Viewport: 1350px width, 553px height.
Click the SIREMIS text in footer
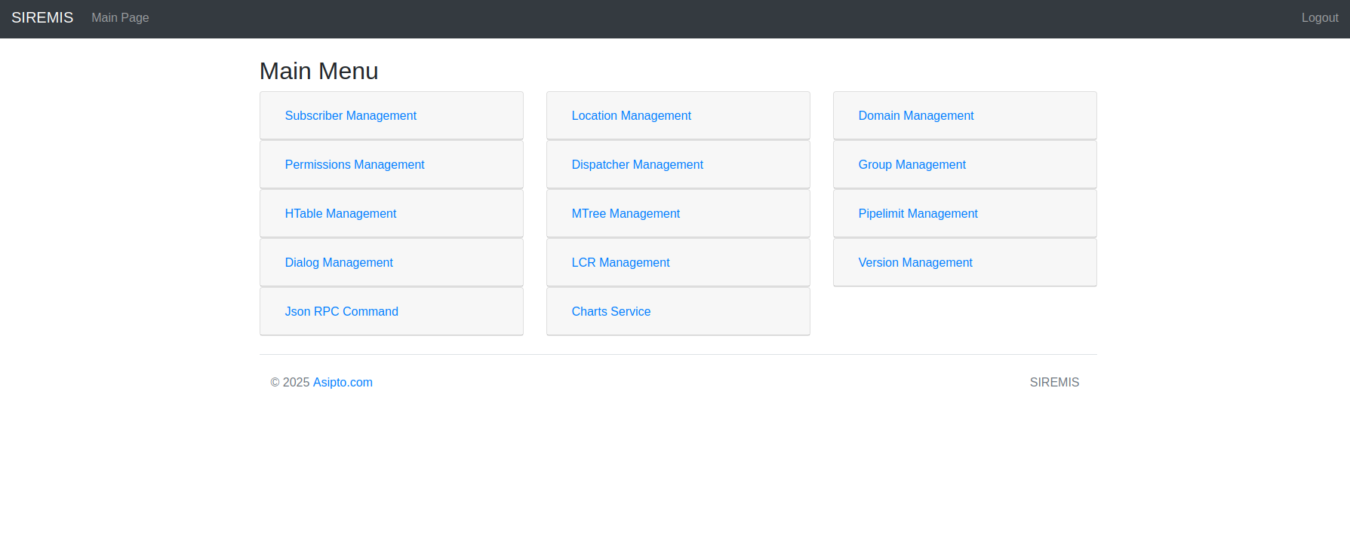click(x=1053, y=382)
